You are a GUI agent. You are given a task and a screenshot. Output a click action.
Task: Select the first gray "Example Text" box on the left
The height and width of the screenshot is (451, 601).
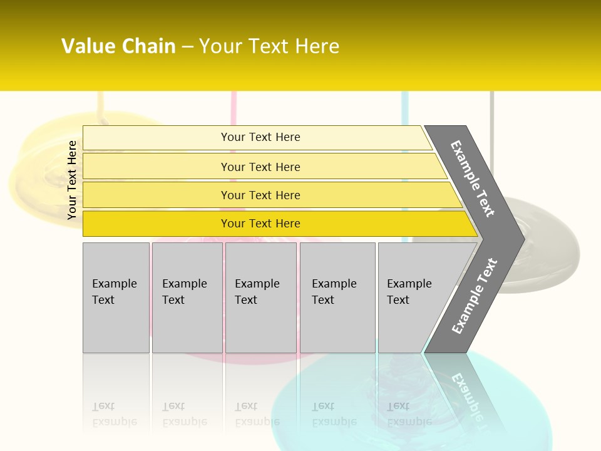point(115,297)
